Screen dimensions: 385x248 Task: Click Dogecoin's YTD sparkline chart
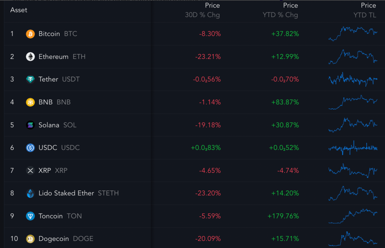(353, 239)
